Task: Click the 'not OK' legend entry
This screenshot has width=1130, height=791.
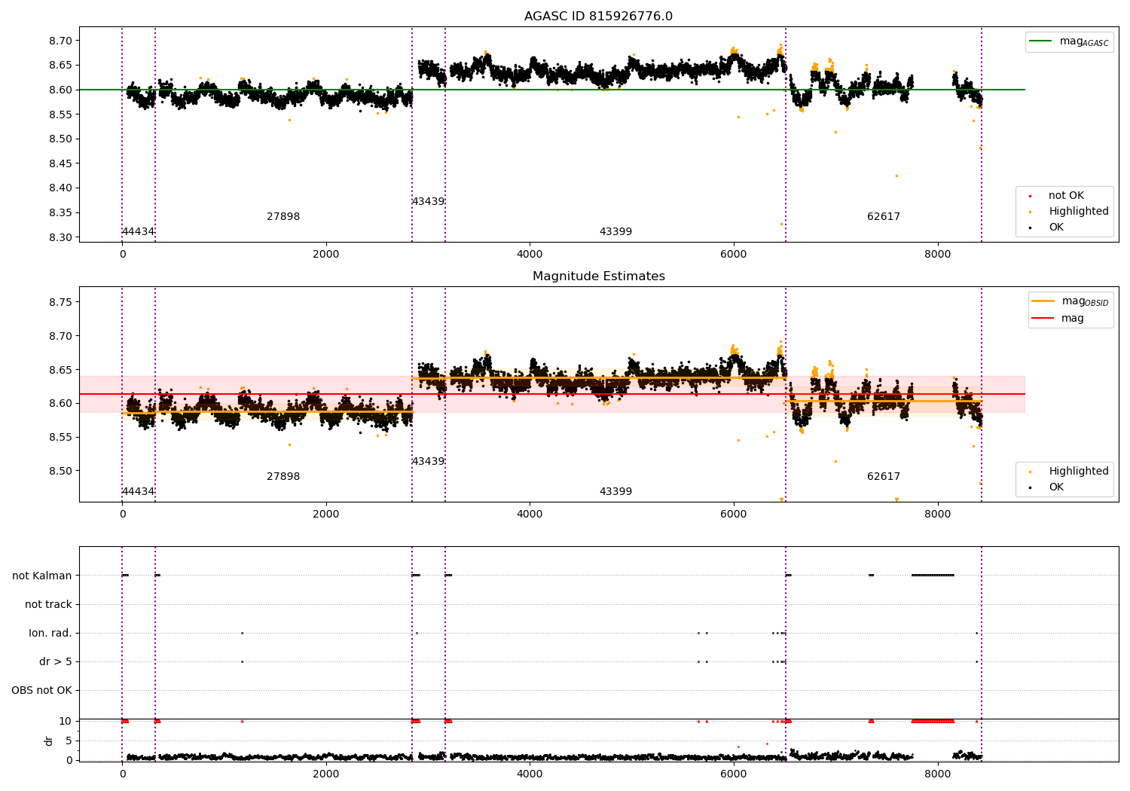Action: point(1066,196)
